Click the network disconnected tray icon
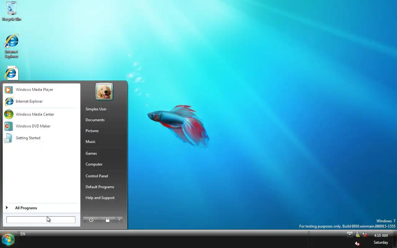This screenshot has height=248, width=397. point(365,235)
